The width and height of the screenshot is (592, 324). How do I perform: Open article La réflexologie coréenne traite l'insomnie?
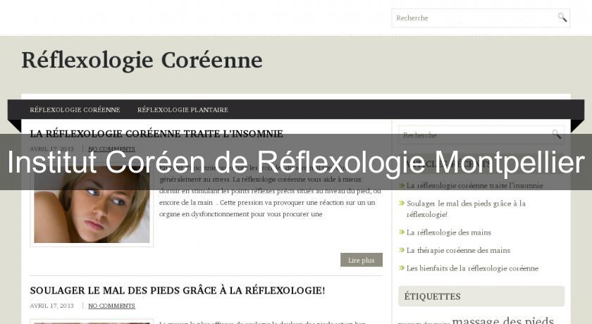156,134
